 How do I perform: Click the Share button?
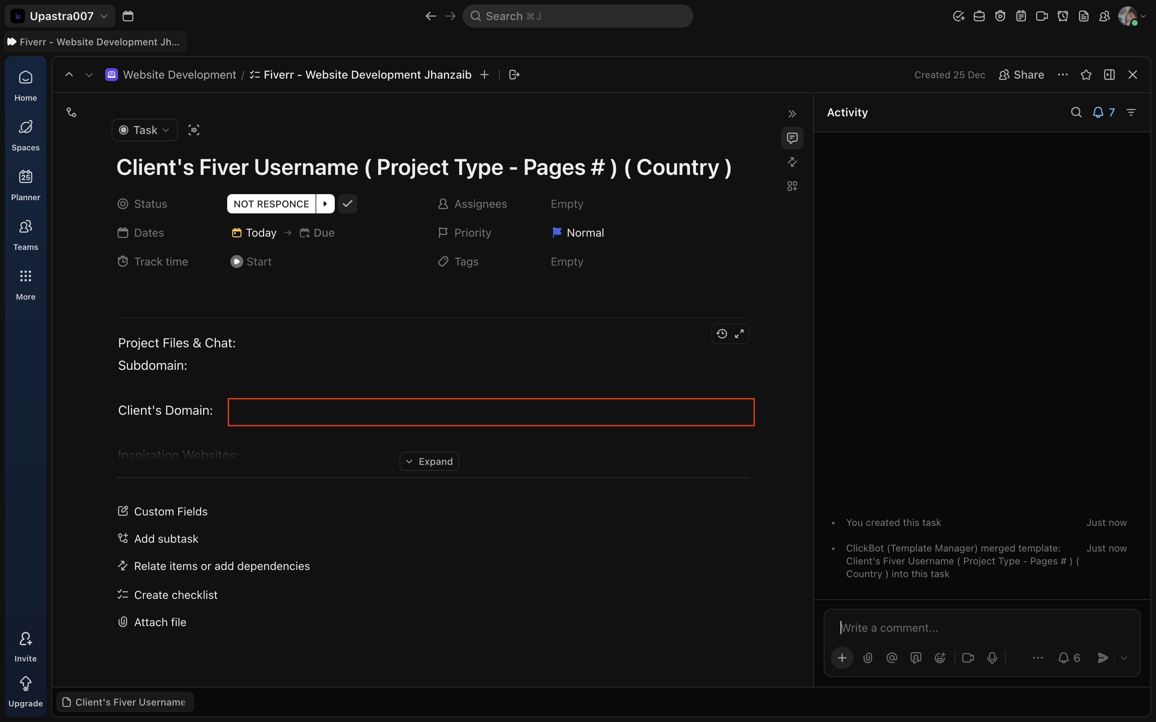pyautogui.click(x=1021, y=75)
